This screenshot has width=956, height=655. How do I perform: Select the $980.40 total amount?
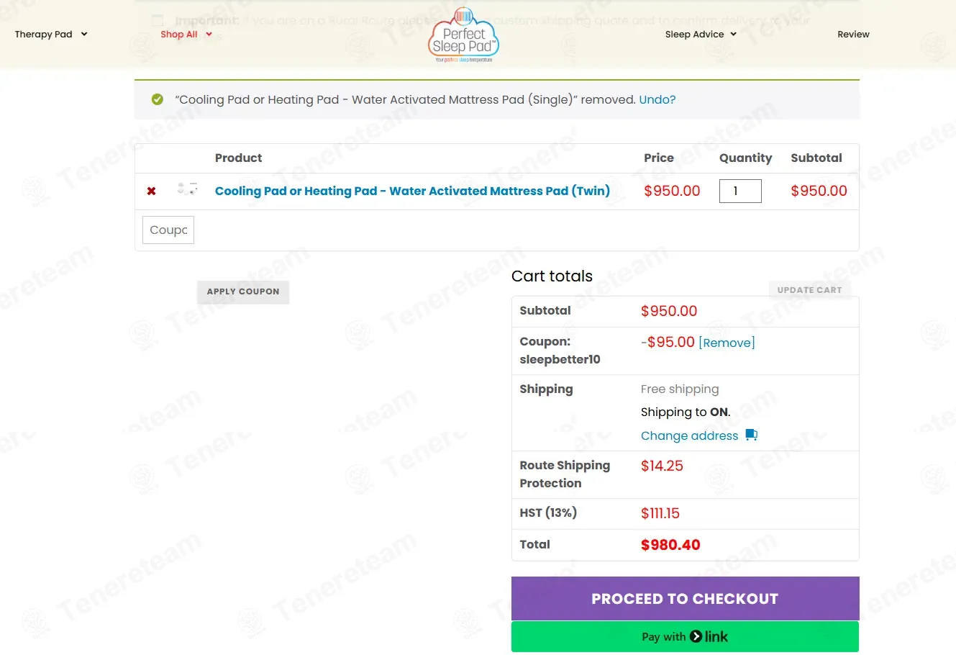670,545
